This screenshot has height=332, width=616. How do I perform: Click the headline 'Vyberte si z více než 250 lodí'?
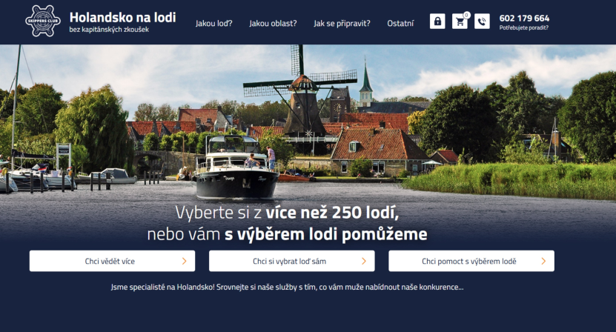click(287, 213)
